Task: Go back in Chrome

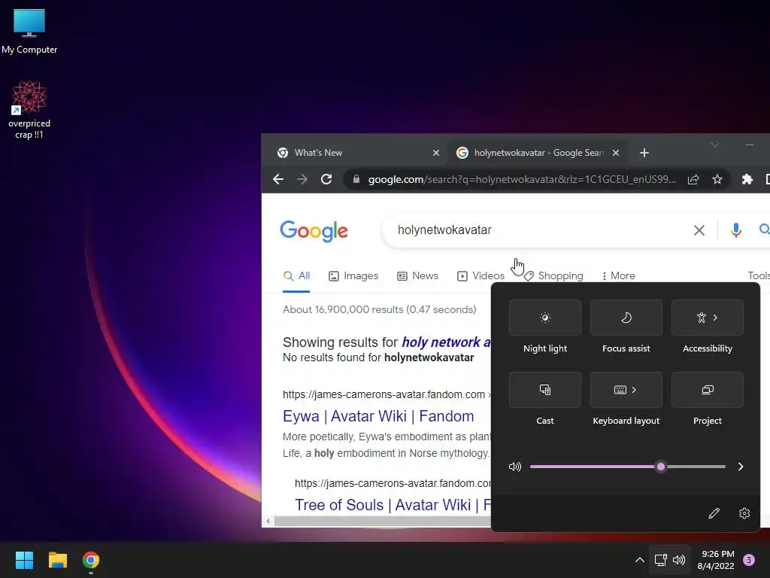Action: [278, 179]
